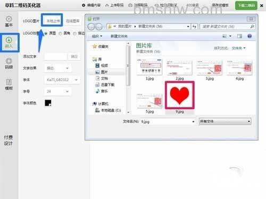
Task: Click 确定 button beside add-text field
Action: tap(74, 57)
